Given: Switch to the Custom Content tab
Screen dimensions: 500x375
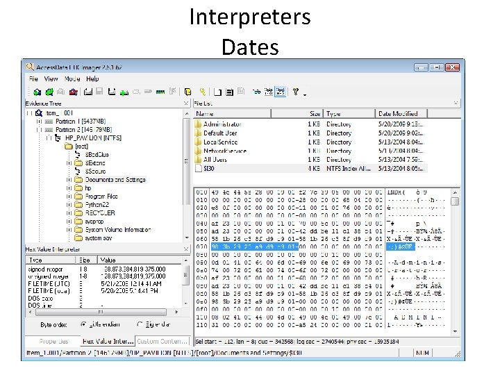Looking at the screenshot, I should click(162, 341).
